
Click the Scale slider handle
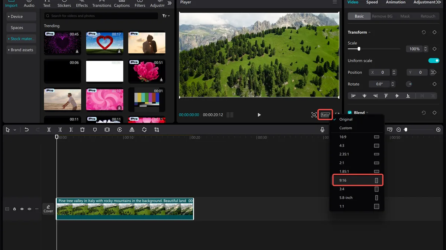point(359,49)
